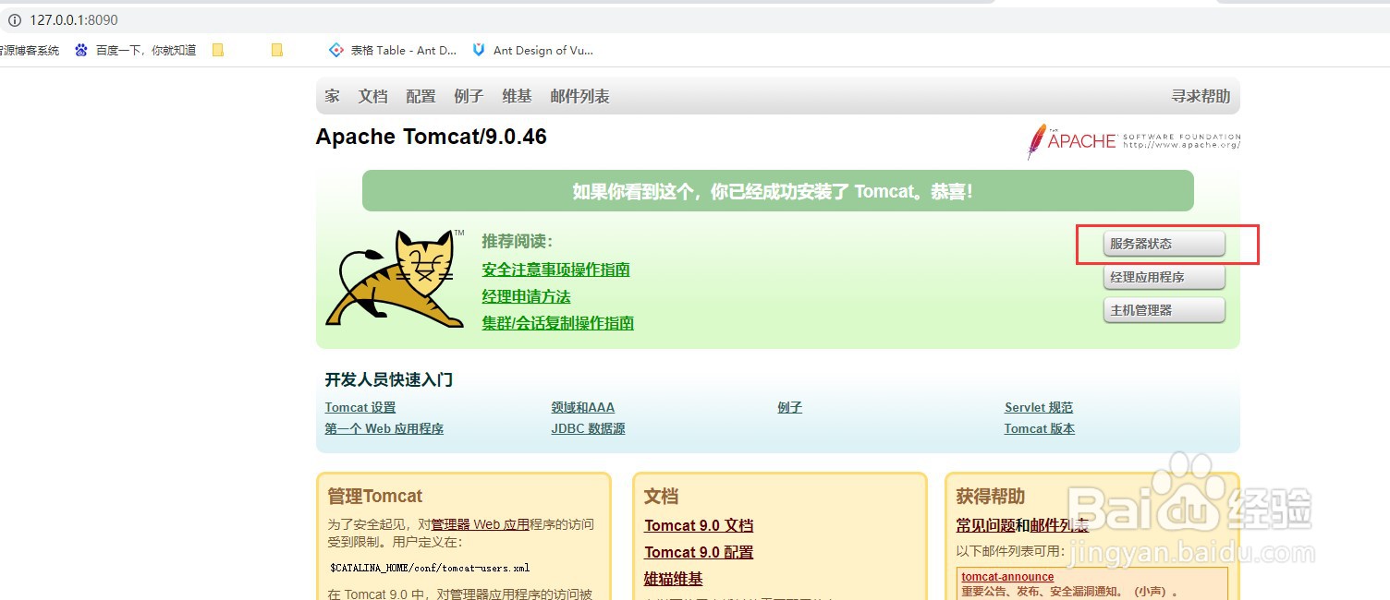
Task: Open the Tomcat 9.0 配置 link
Action: point(699,552)
